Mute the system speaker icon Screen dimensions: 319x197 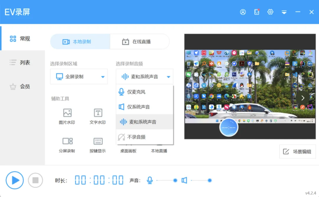pyautogui.click(x=184, y=180)
